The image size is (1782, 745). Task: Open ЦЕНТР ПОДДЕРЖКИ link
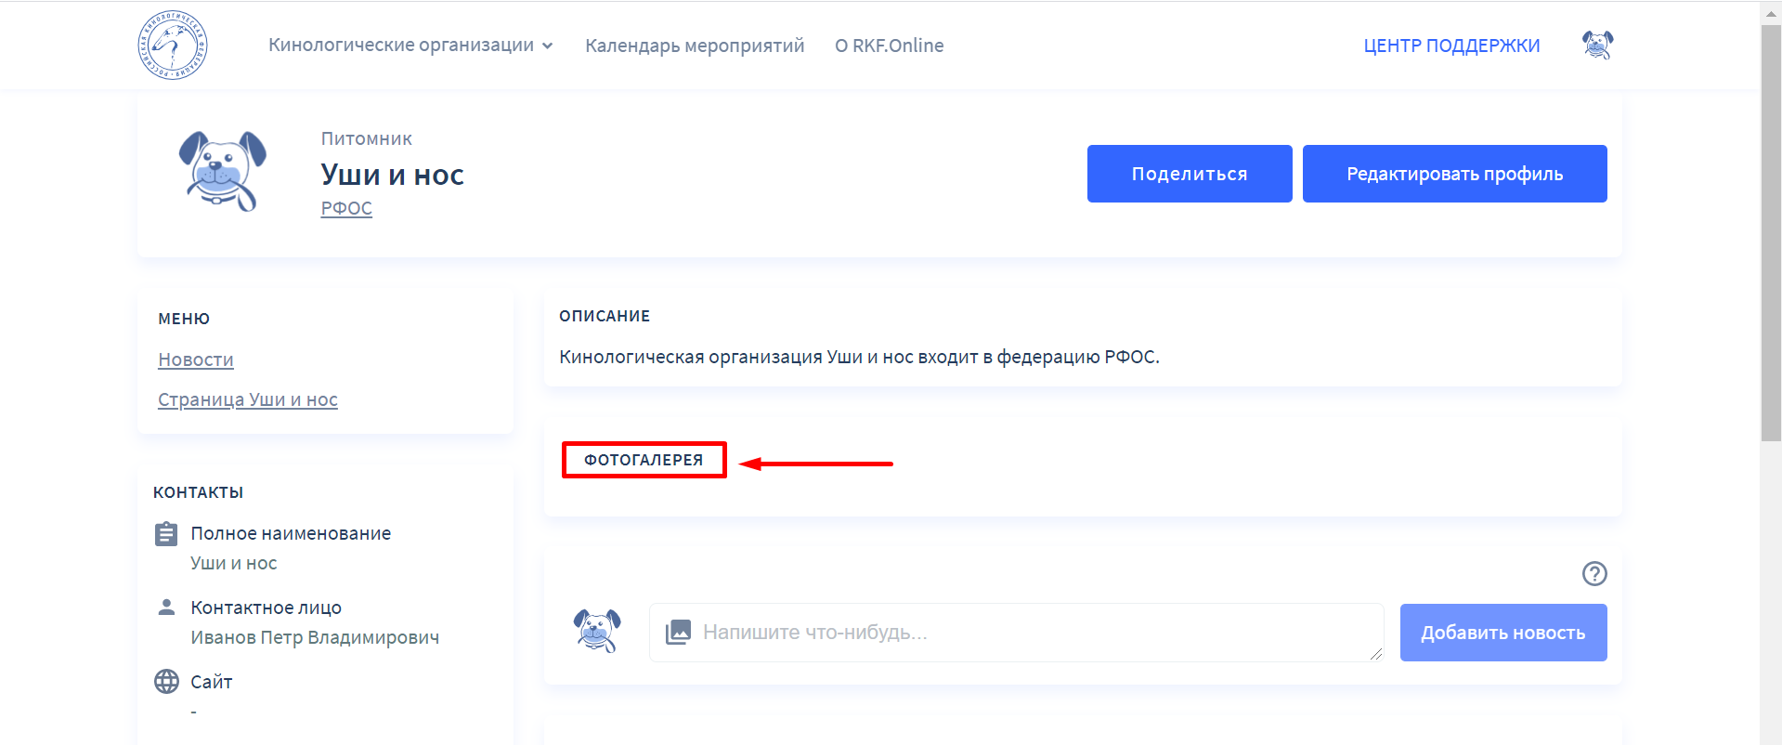pos(1450,46)
